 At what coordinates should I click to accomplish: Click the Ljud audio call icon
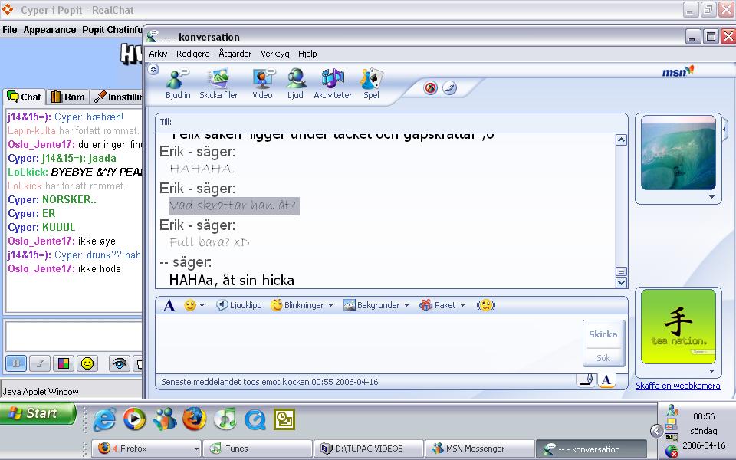tap(295, 84)
